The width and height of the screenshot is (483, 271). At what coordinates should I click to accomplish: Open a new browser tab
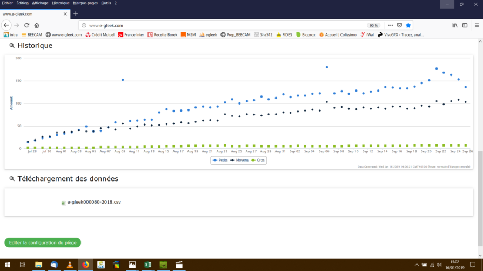(x=76, y=14)
